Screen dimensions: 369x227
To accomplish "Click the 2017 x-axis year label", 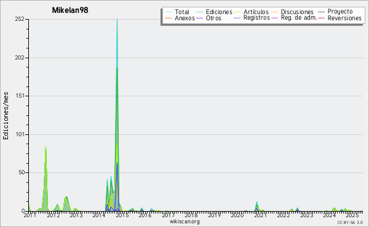I will click(x=168, y=215).
